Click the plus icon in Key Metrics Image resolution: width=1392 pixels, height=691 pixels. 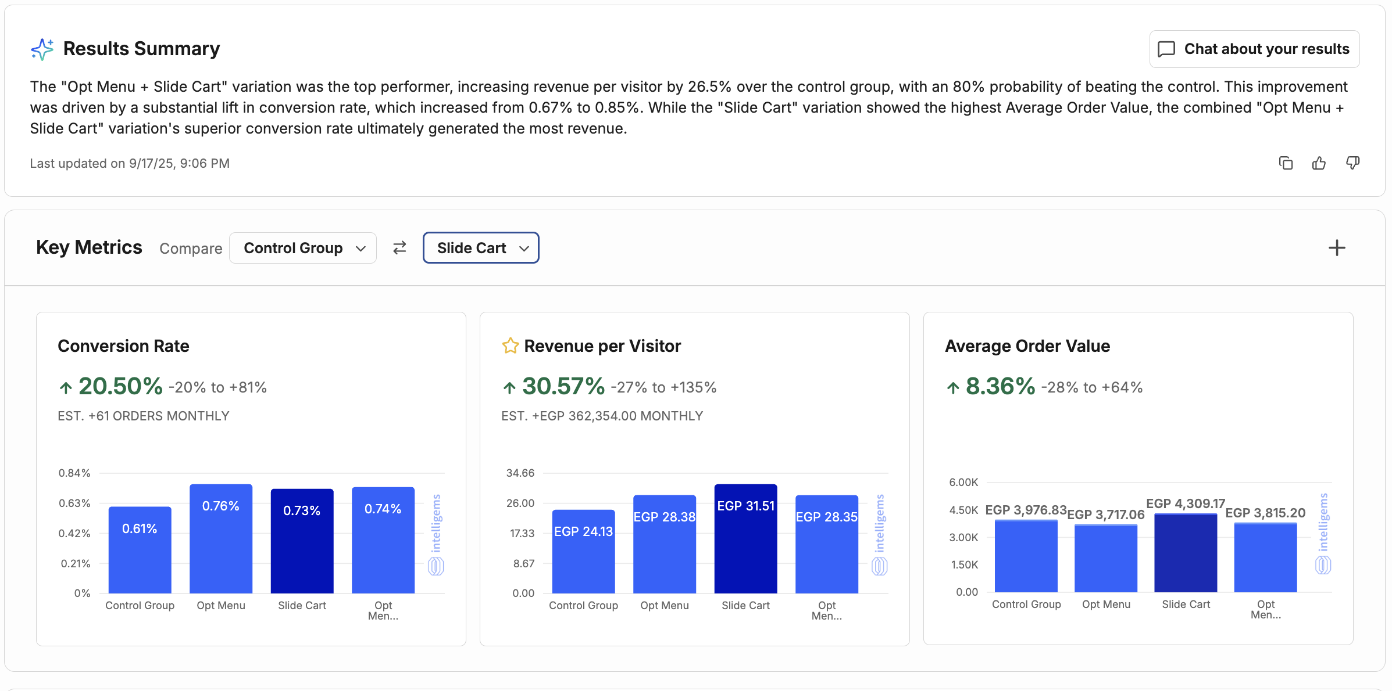point(1337,248)
